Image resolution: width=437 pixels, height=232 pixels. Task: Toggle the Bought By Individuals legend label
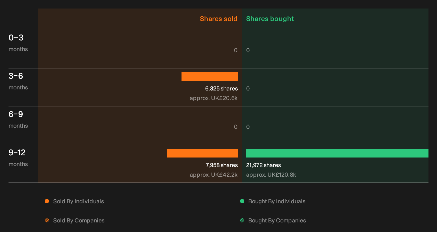coord(277,201)
